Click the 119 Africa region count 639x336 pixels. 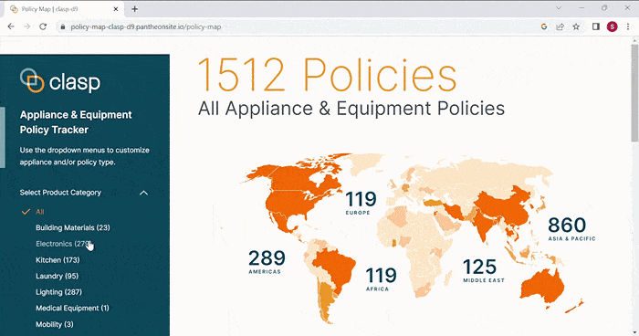pos(381,278)
